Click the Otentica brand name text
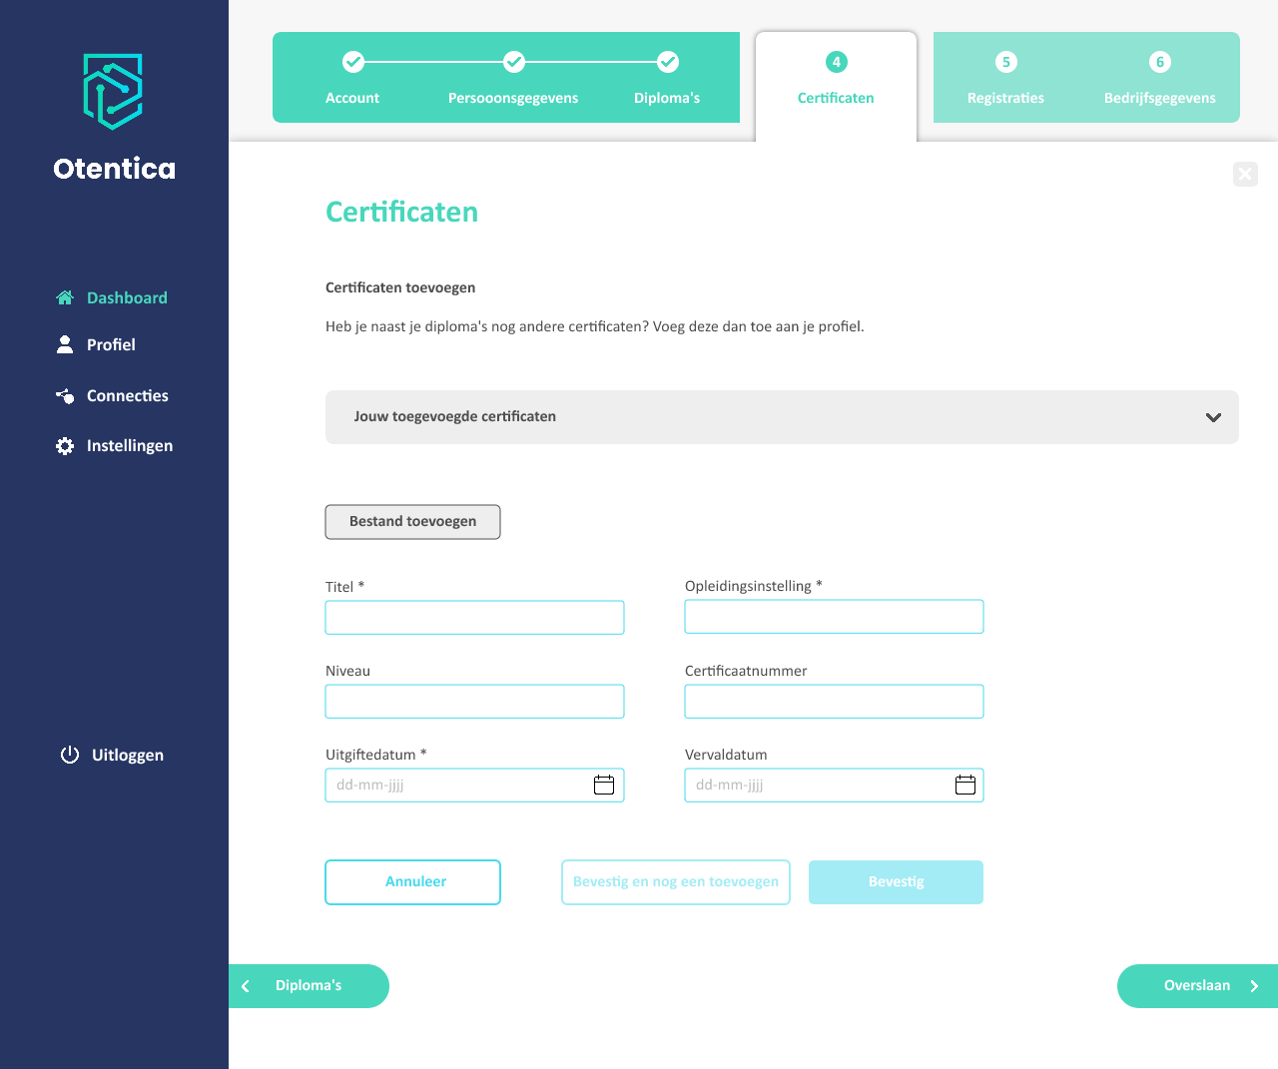This screenshot has height=1069, width=1278. click(x=114, y=169)
